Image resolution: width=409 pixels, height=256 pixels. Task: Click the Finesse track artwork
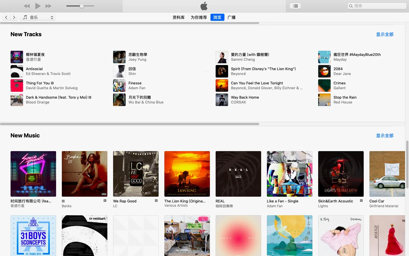(119, 86)
